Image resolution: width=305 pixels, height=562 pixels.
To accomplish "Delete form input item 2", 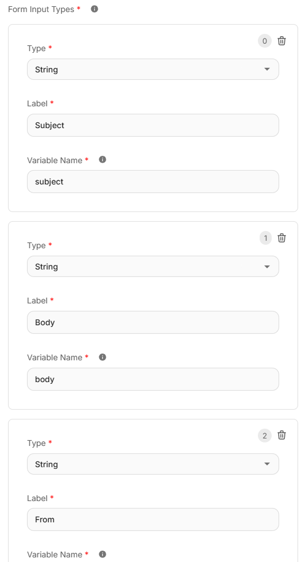I will 281,436.
